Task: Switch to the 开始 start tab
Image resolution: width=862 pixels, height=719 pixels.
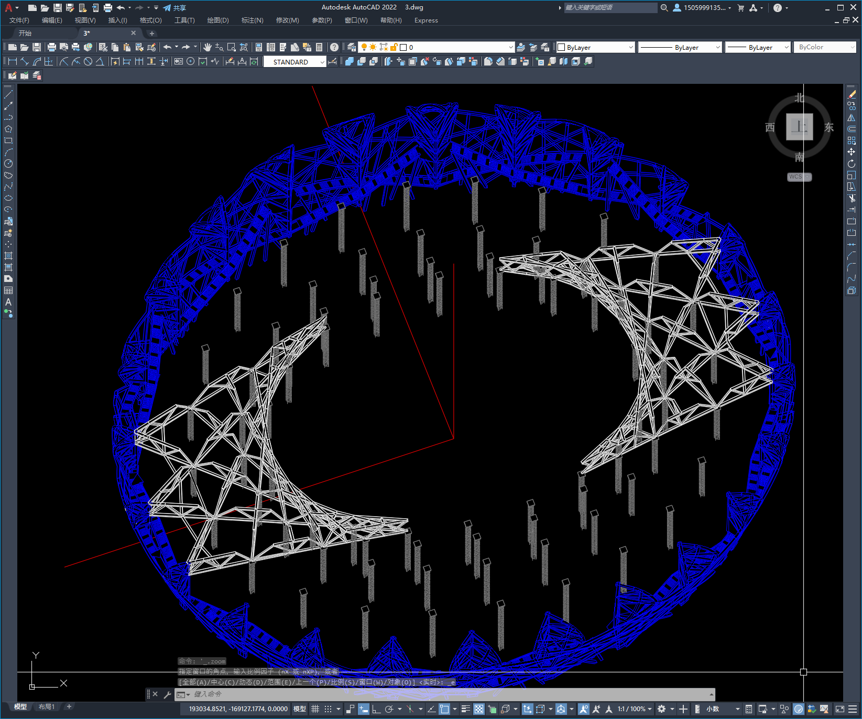Action: (x=25, y=33)
